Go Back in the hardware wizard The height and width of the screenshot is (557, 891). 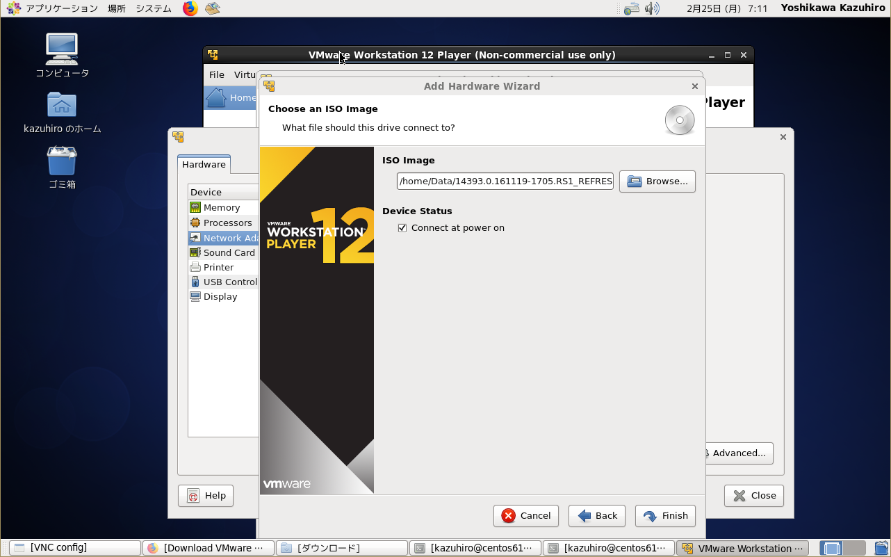(597, 516)
